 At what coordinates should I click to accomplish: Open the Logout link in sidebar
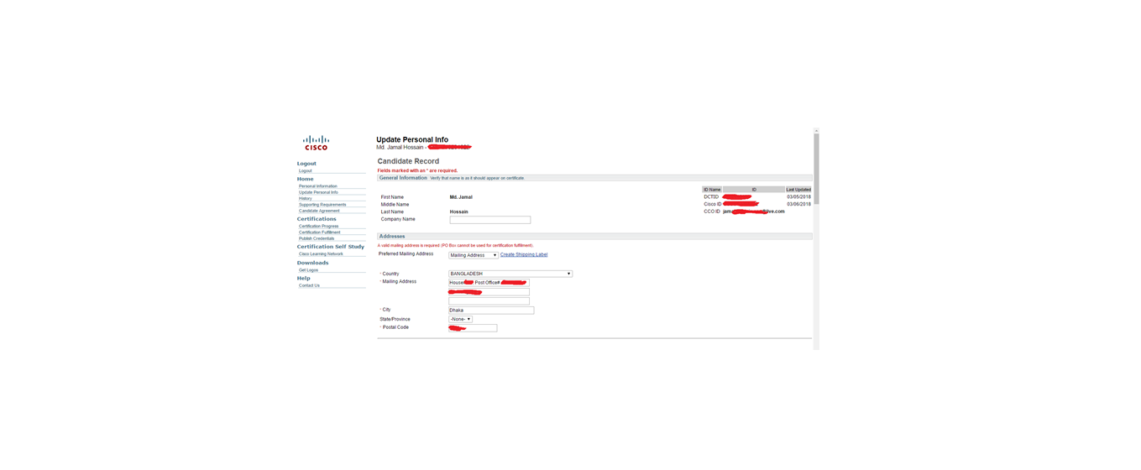(x=306, y=170)
